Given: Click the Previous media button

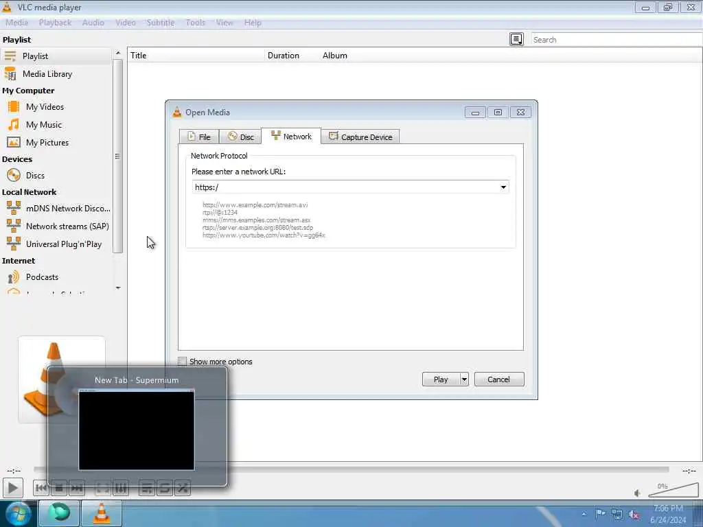Looking at the screenshot, I should (x=41, y=488).
